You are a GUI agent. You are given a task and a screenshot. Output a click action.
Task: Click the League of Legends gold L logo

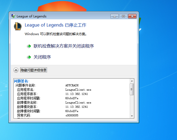18,26
